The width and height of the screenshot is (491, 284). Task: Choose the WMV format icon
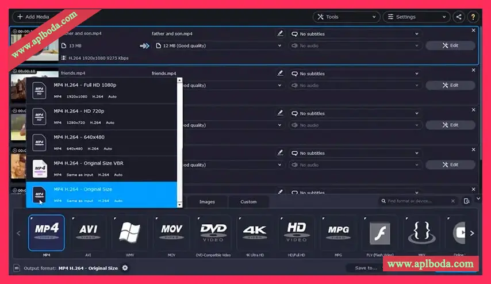[130, 232]
